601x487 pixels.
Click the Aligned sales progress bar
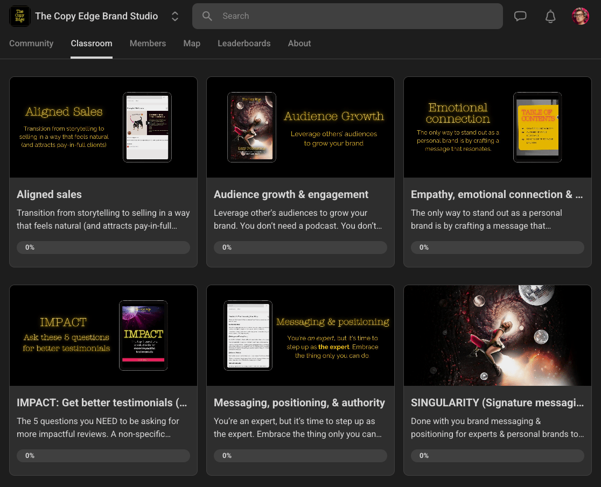pos(103,248)
